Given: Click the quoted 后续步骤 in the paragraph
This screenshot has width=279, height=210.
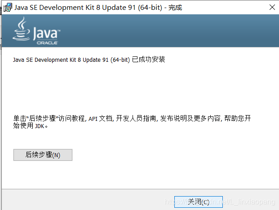Looking at the screenshot, I should 42,118.
